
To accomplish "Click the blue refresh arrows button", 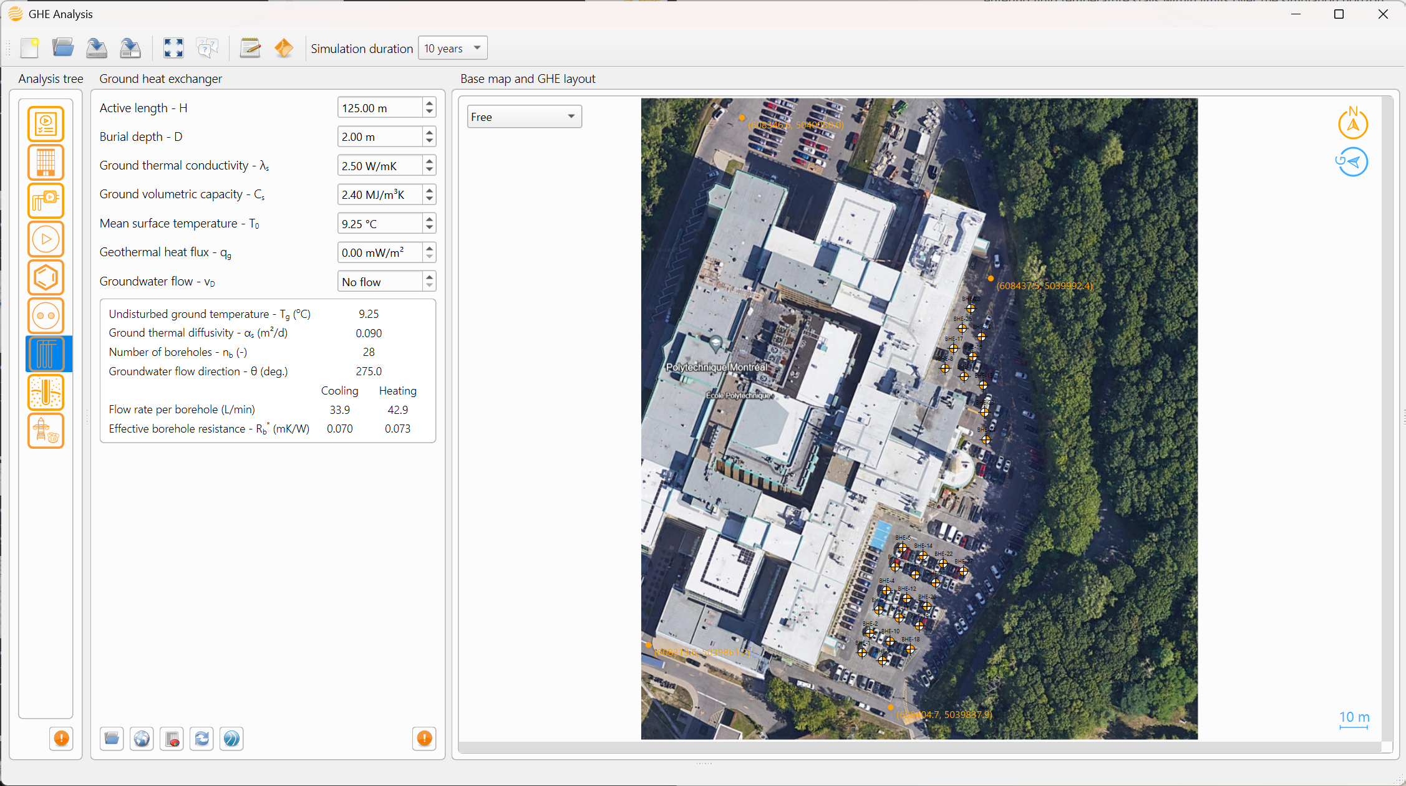I will [201, 739].
